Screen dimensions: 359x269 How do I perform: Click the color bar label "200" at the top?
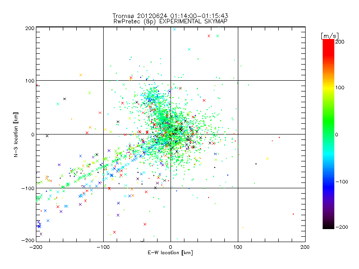point(340,42)
